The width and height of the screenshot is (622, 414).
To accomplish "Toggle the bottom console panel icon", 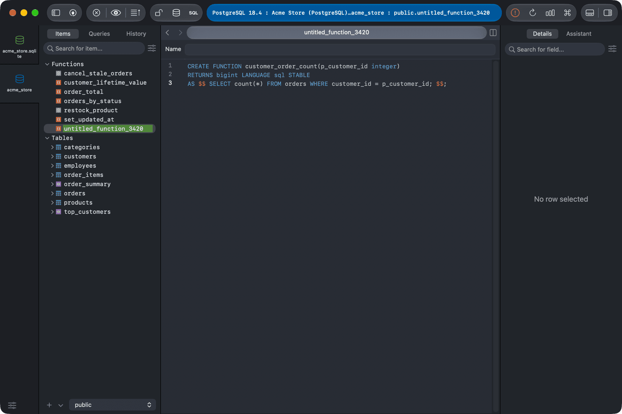I will click(x=590, y=13).
